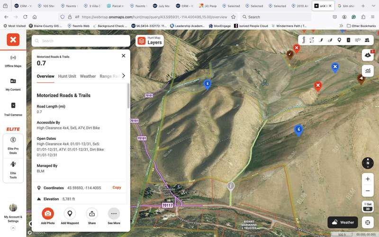Screen dimensions: 379x237
Task: Click the Add Photo camera button
Action: (x=47, y=214)
